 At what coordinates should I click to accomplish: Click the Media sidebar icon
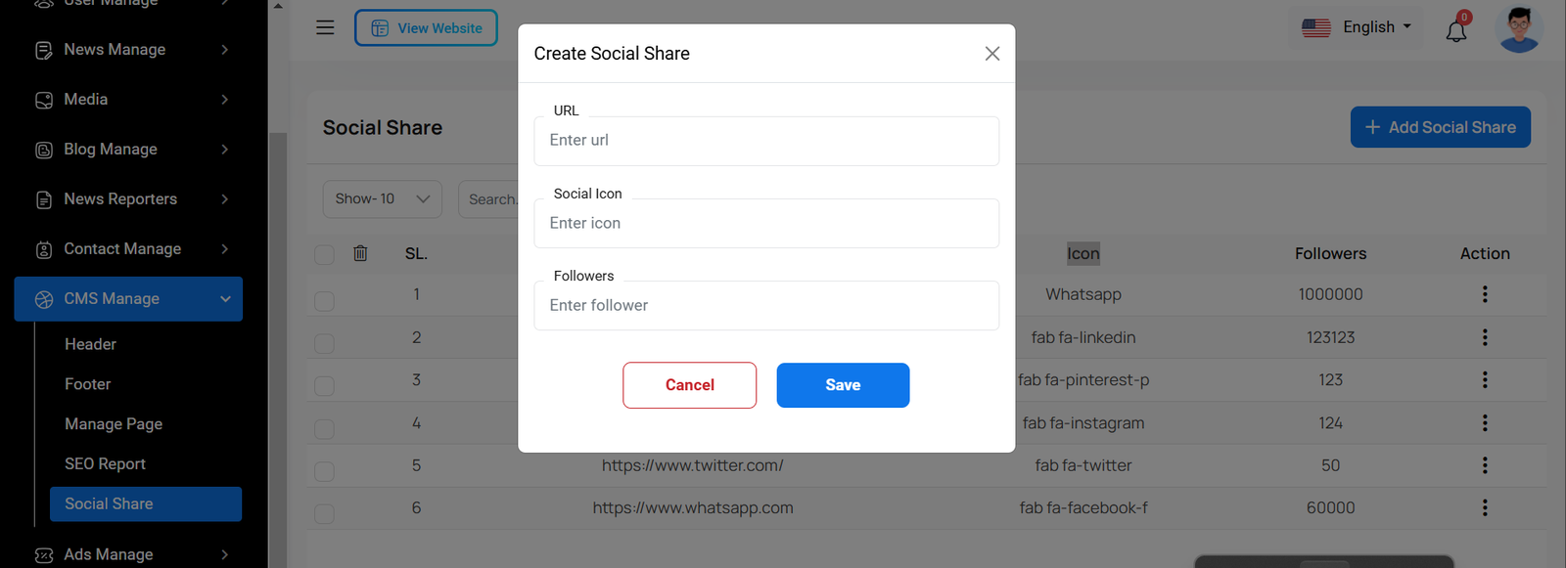44,100
